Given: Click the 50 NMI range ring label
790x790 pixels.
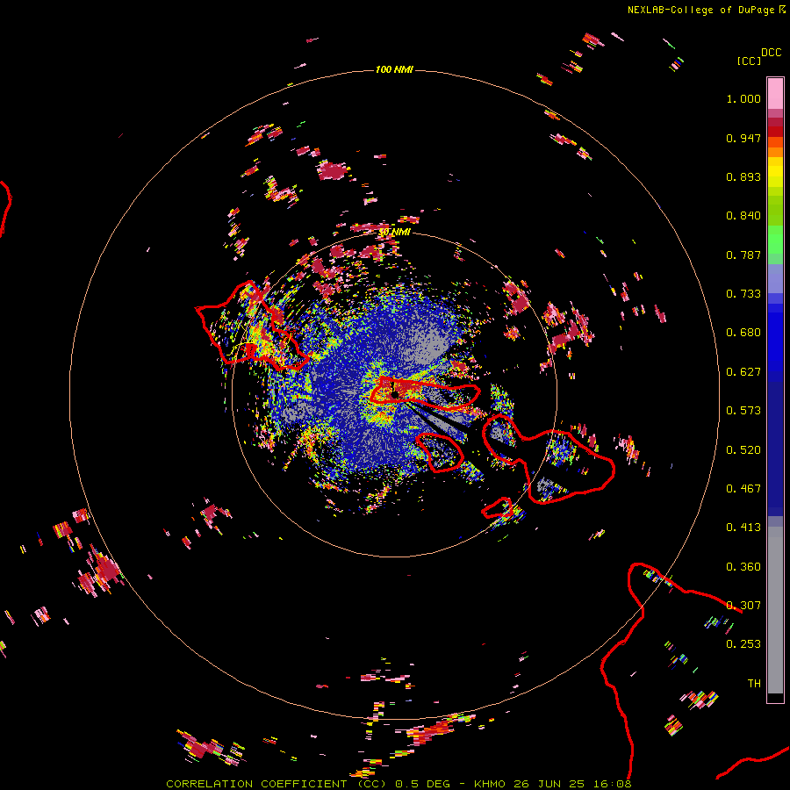Looking at the screenshot, I should point(395,232).
